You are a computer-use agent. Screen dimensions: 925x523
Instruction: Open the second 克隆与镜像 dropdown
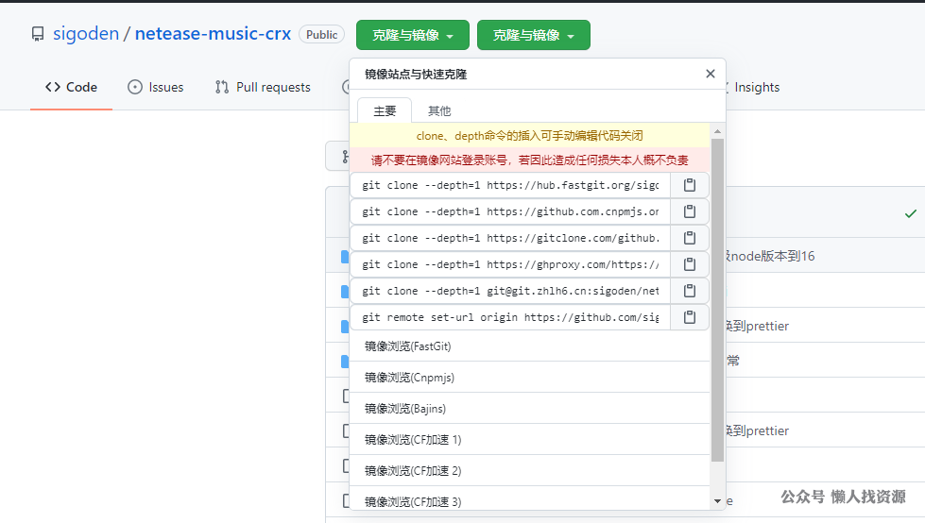tap(533, 35)
